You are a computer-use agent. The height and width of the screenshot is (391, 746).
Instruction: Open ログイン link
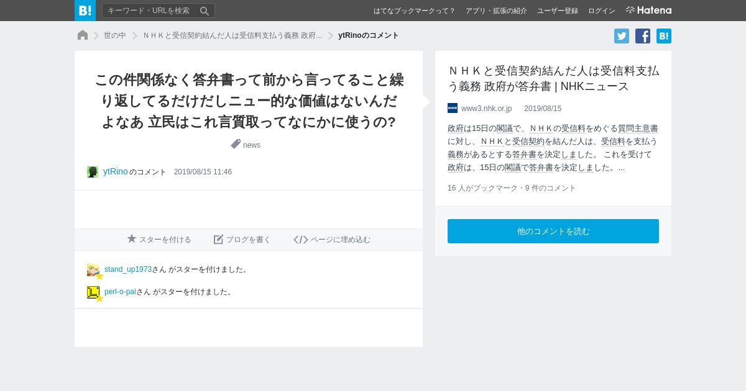click(602, 11)
